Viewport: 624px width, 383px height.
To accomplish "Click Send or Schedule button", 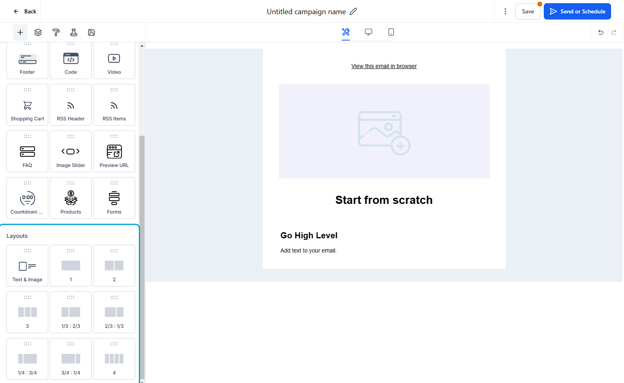I will pyautogui.click(x=577, y=11).
